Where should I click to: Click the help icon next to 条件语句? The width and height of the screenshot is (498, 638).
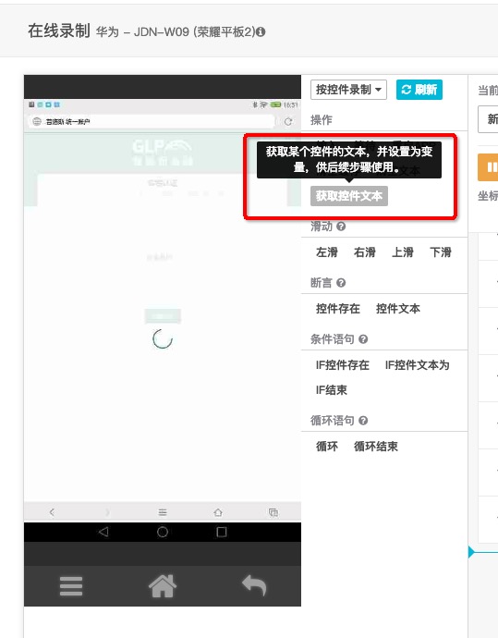pos(363,339)
